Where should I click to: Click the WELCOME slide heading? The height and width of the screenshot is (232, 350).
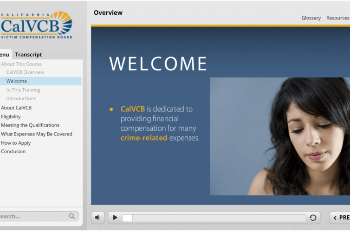coord(158,64)
